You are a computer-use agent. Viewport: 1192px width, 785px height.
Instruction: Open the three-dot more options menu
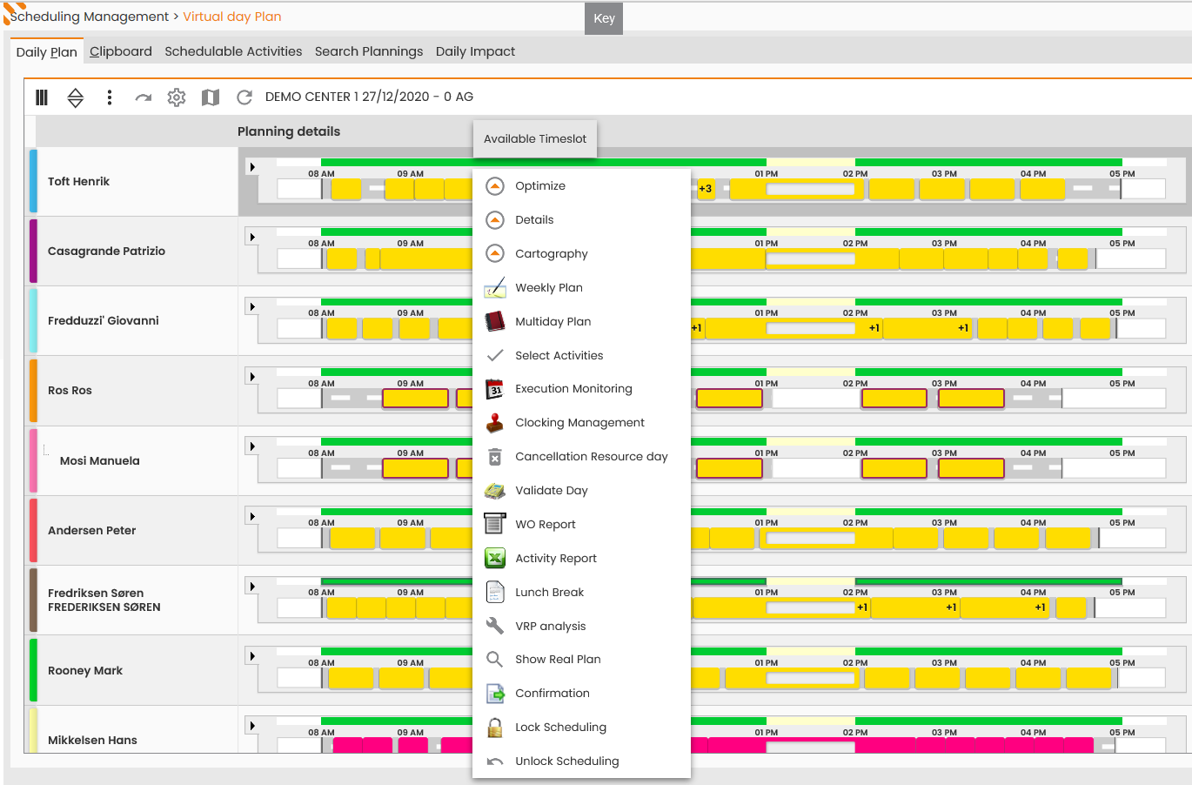(110, 97)
